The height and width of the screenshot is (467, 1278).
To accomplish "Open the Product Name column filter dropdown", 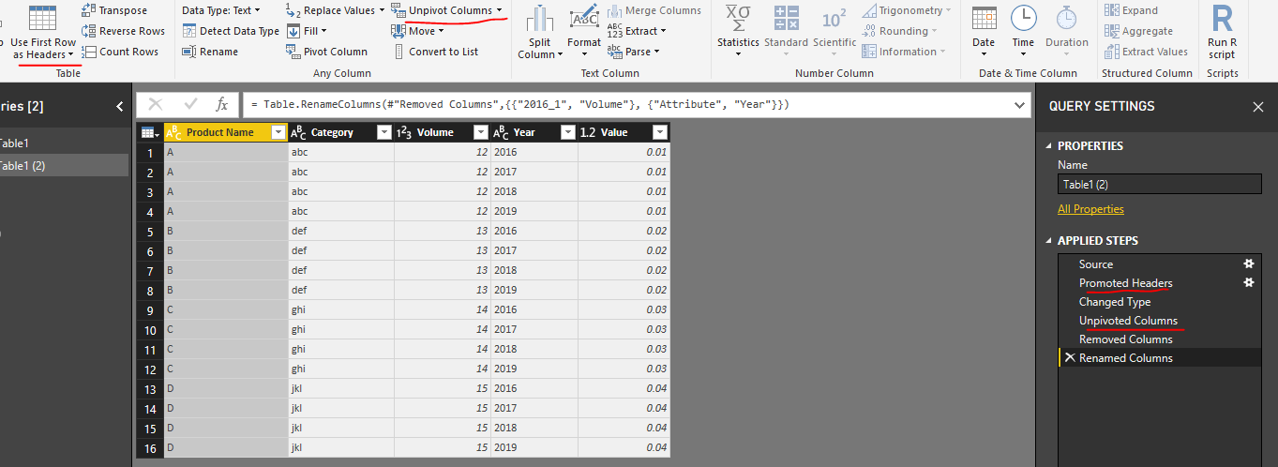I will pos(278,132).
